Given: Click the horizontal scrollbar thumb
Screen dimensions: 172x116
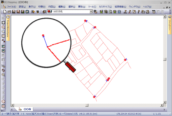Looking at the screenshot, I should [x=87, y=105].
